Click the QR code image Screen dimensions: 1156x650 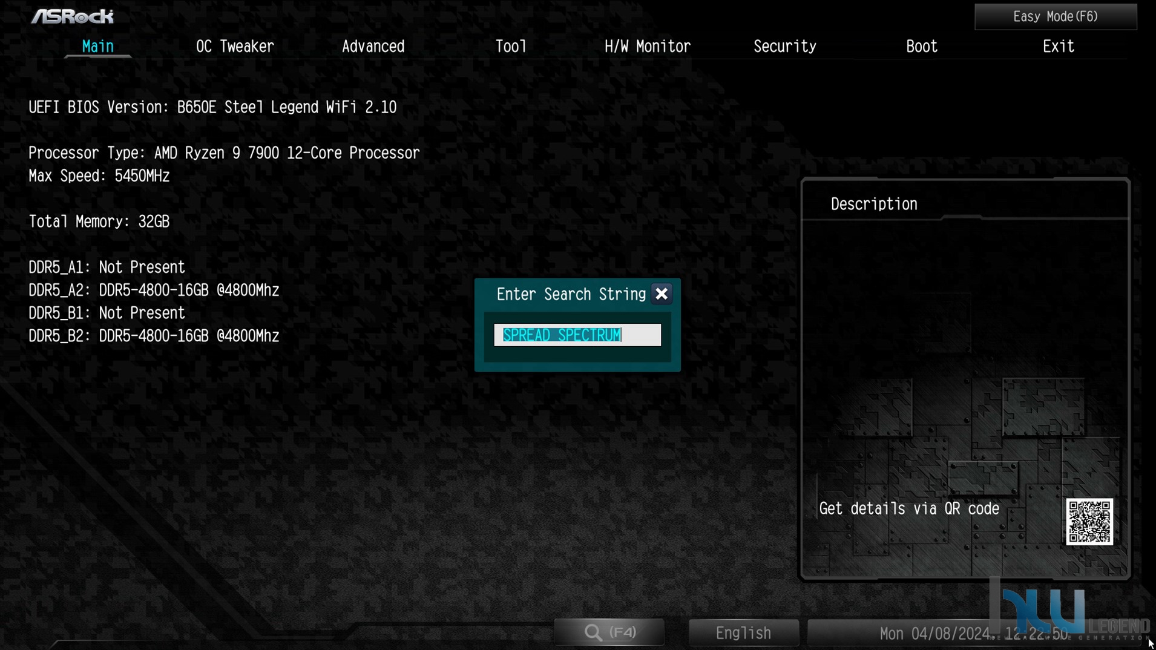[x=1089, y=522]
